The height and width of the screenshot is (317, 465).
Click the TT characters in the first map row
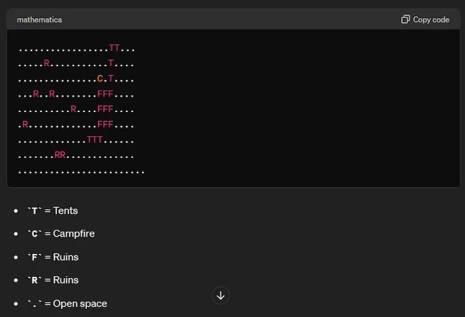(114, 48)
